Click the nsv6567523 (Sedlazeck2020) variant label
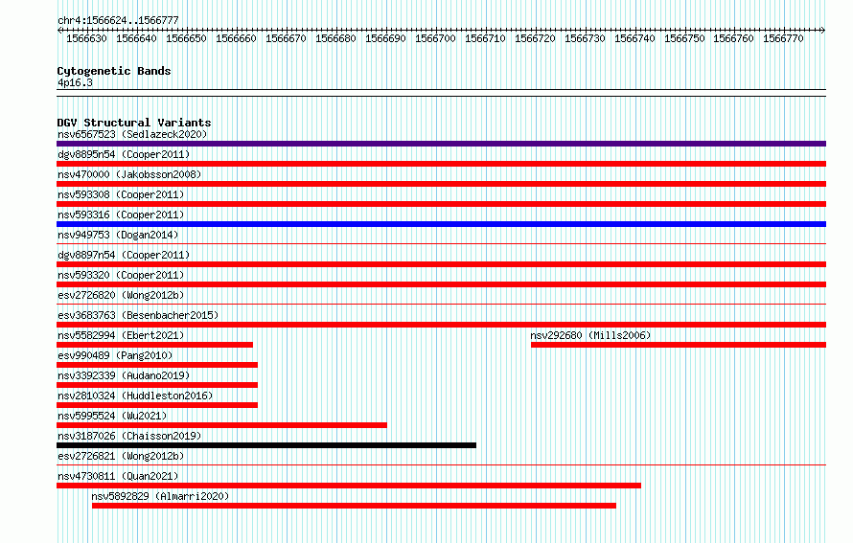853x543 pixels. pos(132,134)
